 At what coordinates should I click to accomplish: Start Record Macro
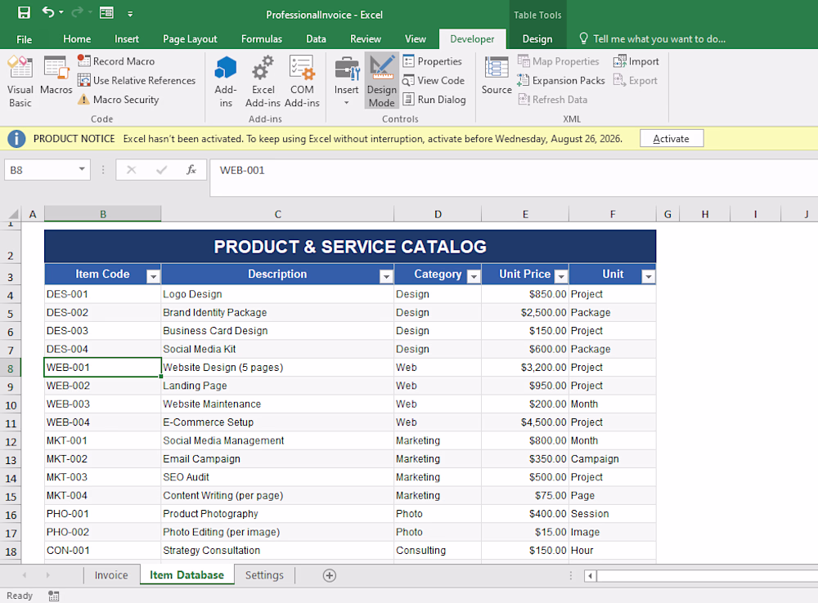click(x=116, y=61)
